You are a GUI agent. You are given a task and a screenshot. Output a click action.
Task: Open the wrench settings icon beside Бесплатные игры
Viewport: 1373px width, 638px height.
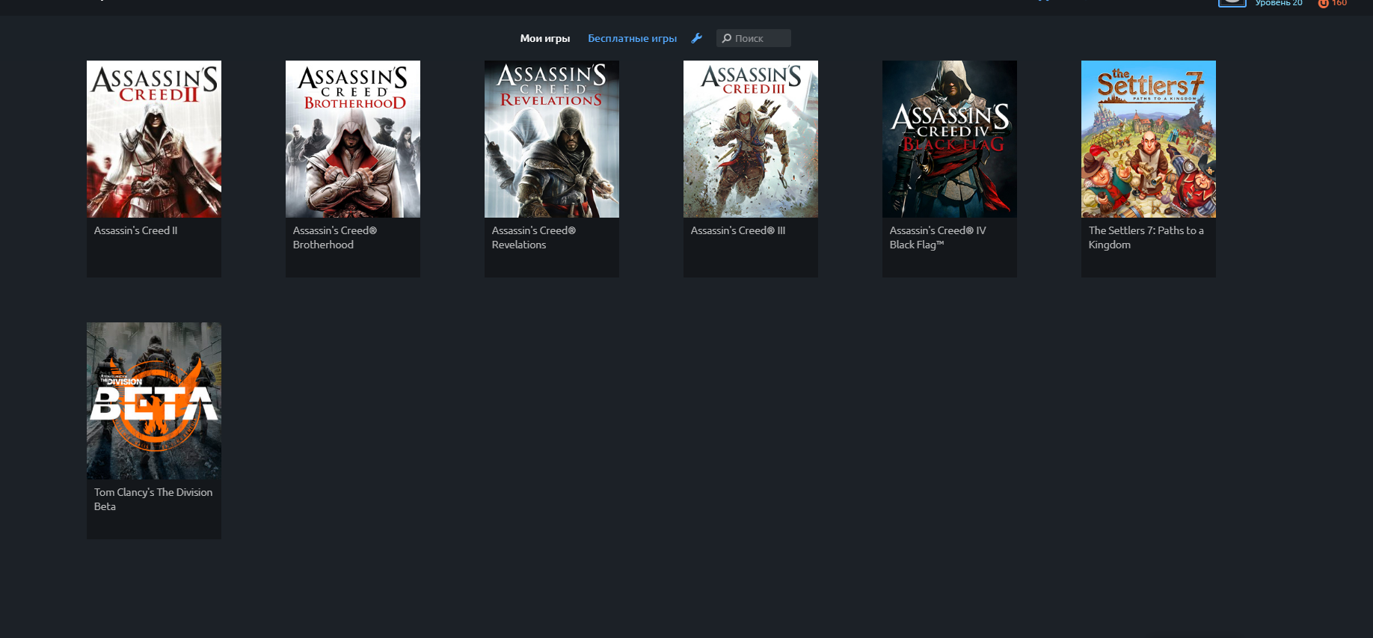tap(696, 38)
